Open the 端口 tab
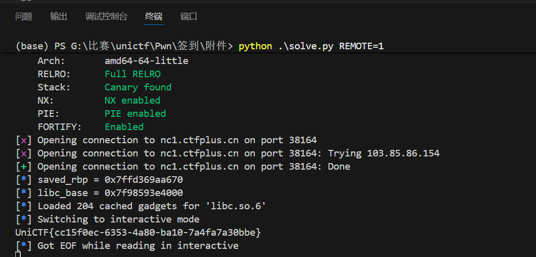Viewport: 536px width, 257px height. (189, 17)
